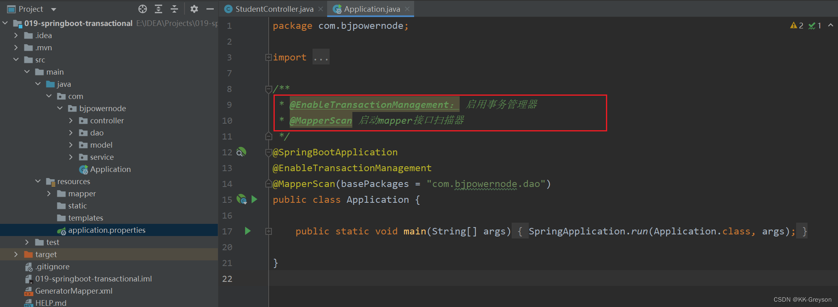Click the "com.bjpowernode.dao" string literal
The height and width of the screenshot is (307, 838).
point(485,184)
